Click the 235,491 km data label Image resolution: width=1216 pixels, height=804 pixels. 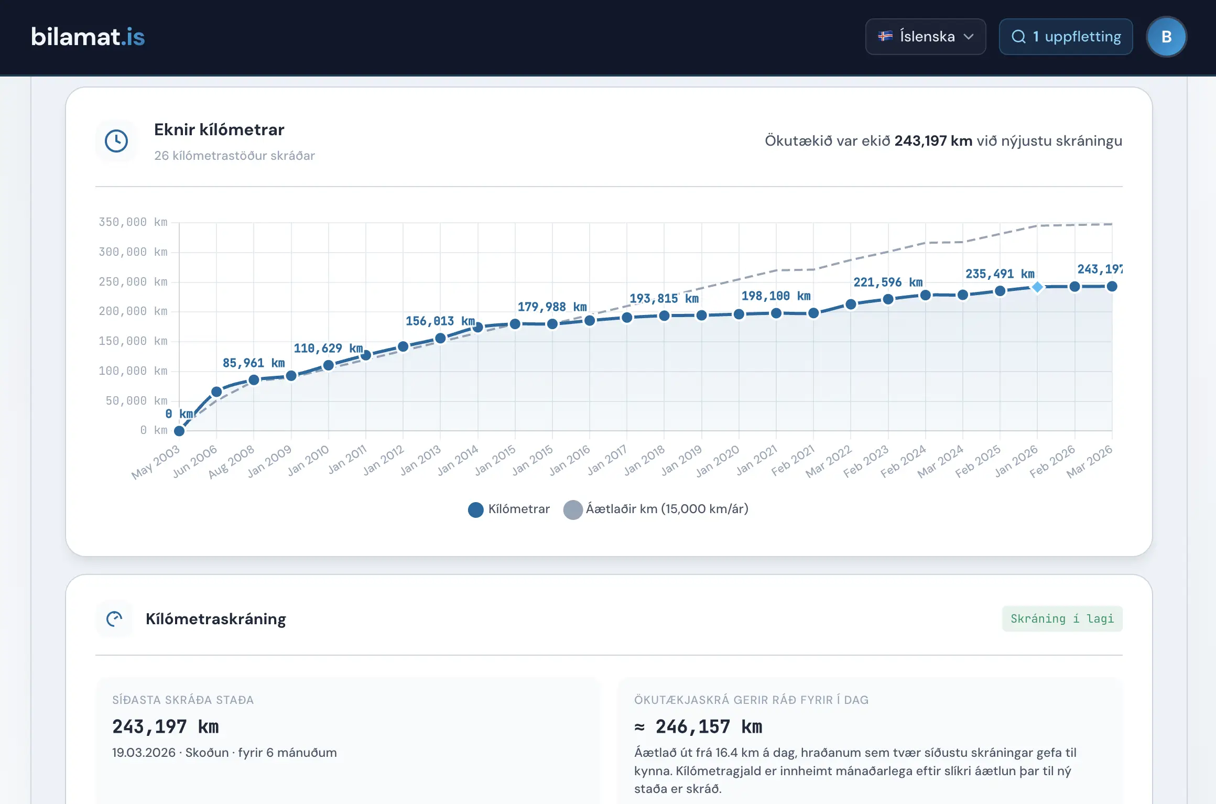coord(1000,274)
